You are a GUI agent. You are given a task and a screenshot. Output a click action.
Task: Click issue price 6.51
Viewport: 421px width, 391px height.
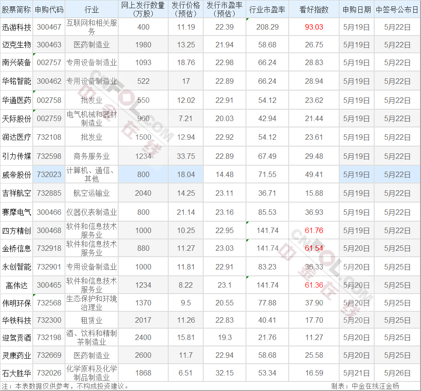pyautogui.click(x=186, y=373)
